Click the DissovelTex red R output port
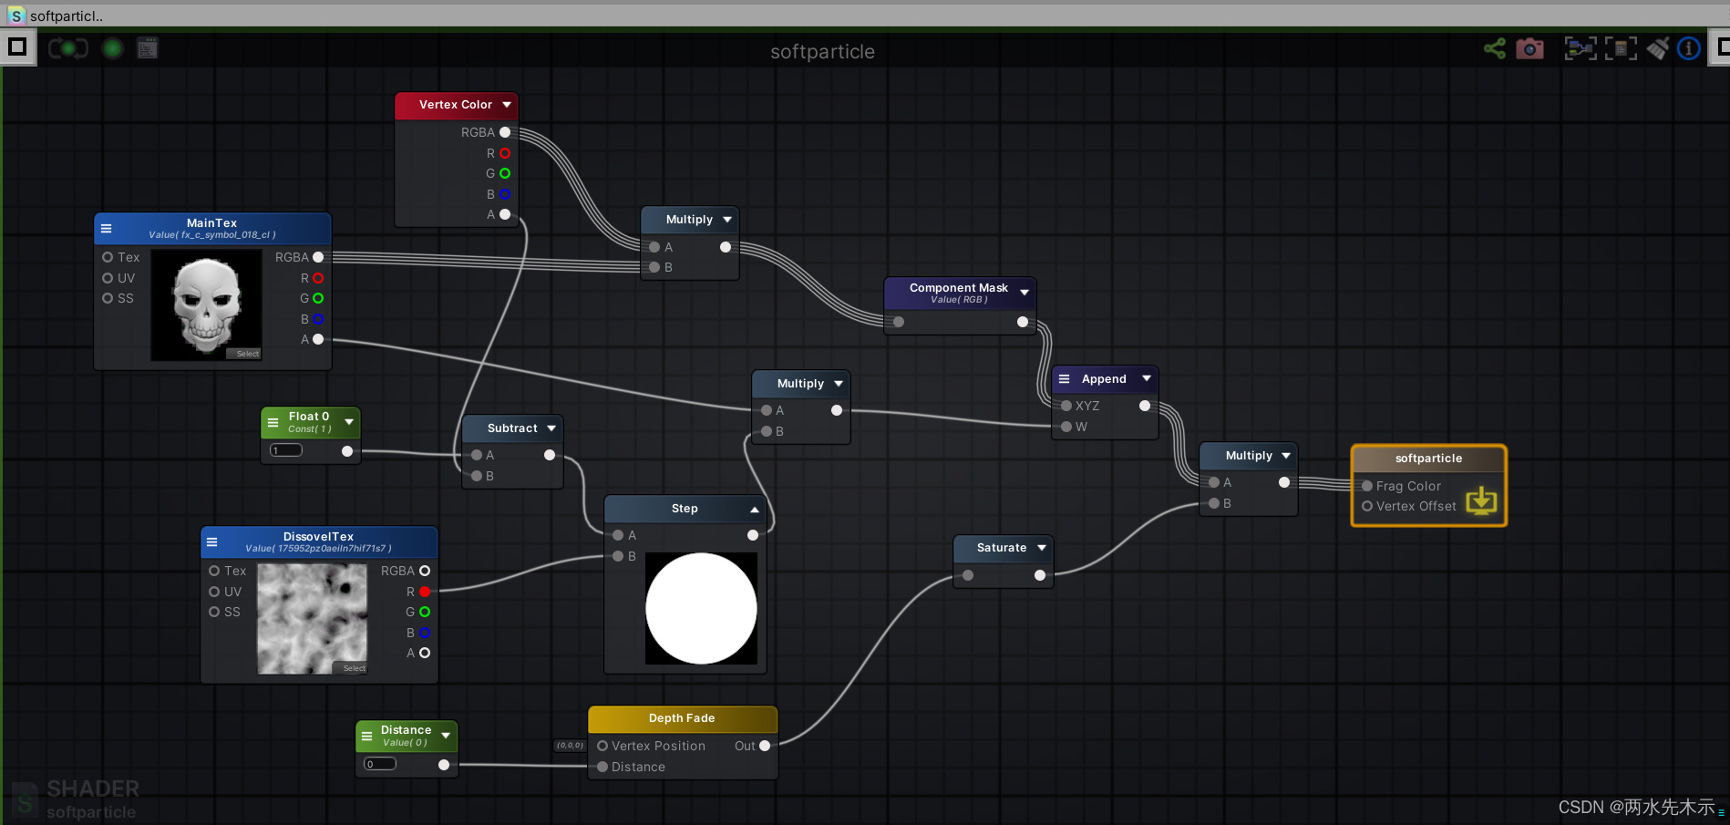This screenshot has height=825, width=1730. pos(425,592)
